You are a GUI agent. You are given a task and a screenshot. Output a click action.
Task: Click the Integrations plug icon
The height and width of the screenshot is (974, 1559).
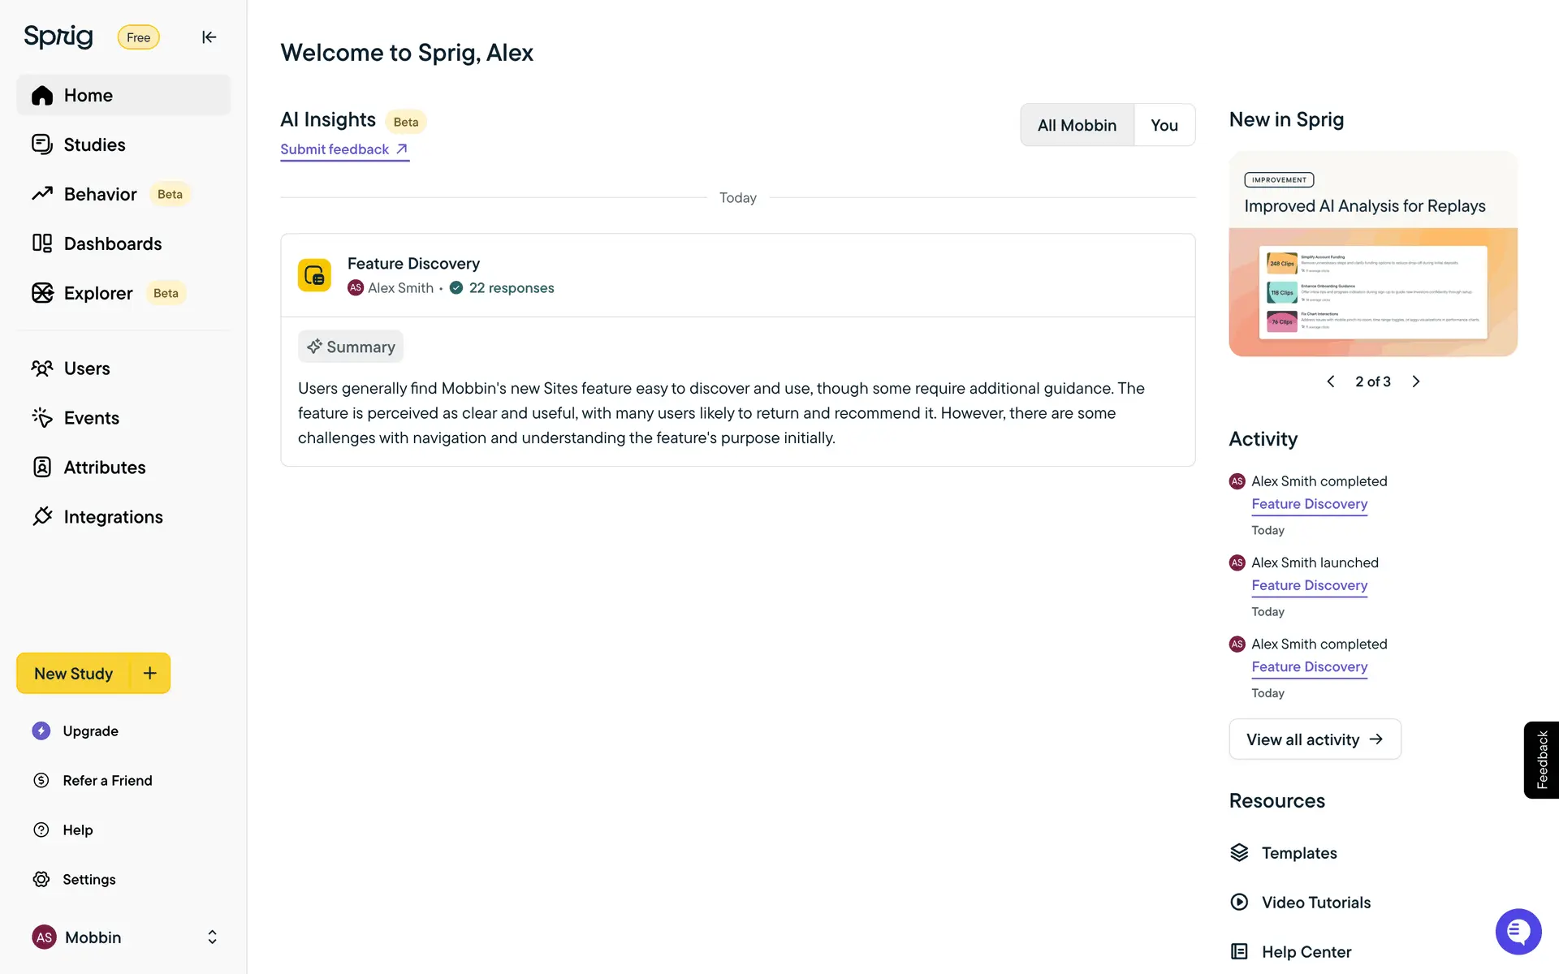(x=42, y=517)
